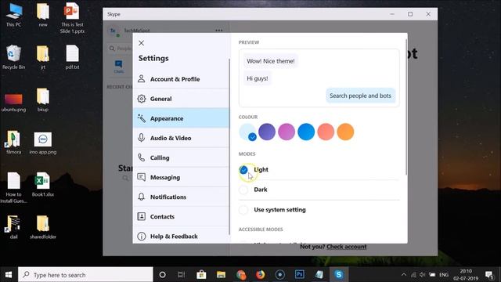Choose the orange colour swatch
Viewport: 501px width, 282px height.
click(x=345, y=132)
